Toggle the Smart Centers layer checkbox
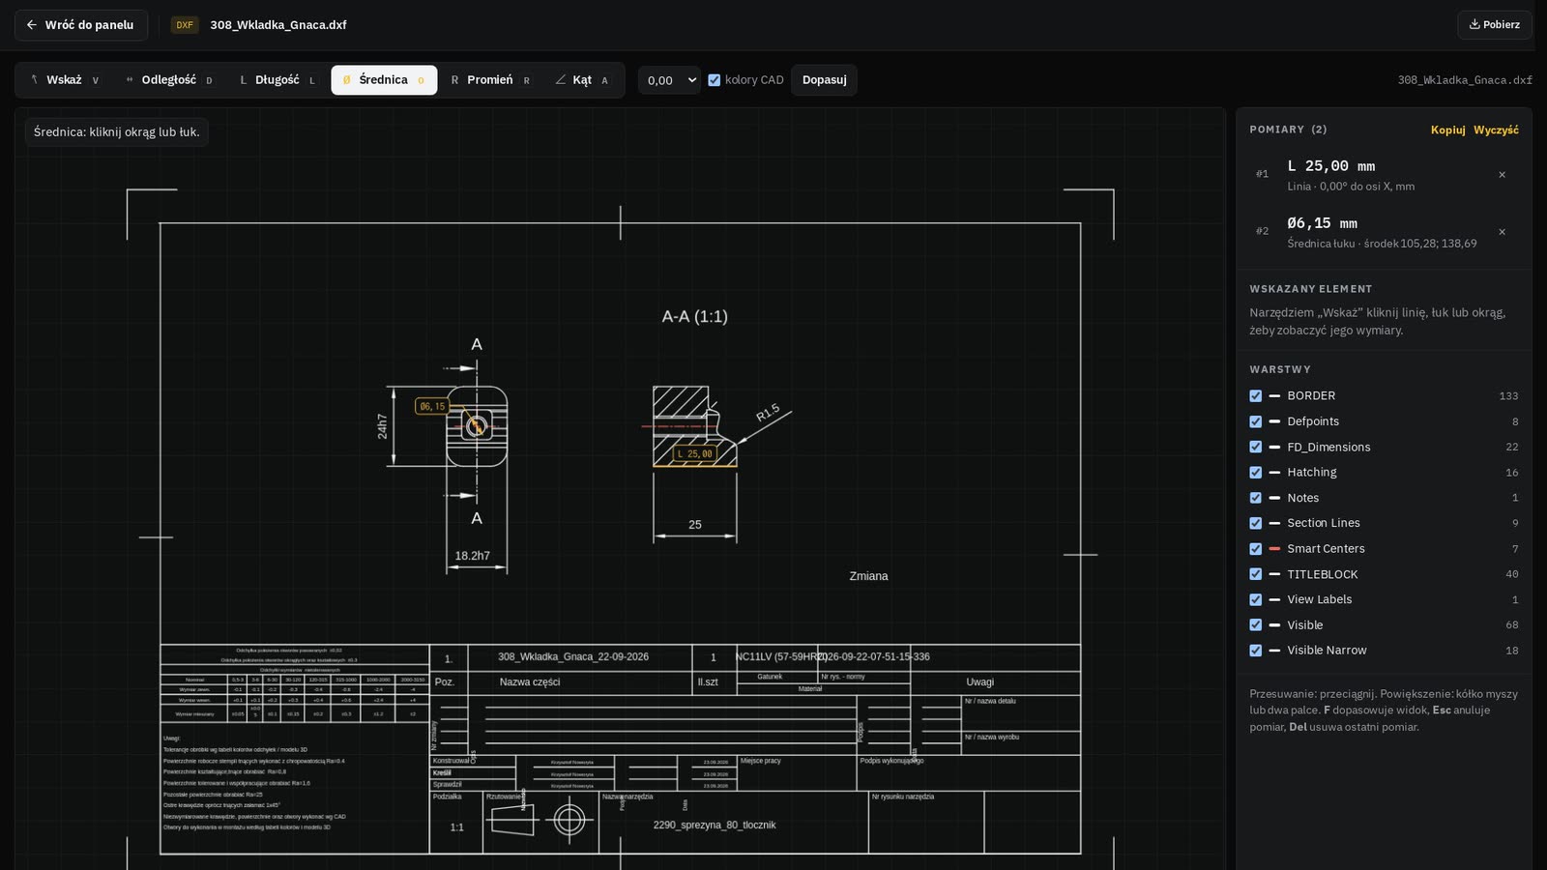Screen dimensions: 1547x870 click(1256, 549)
